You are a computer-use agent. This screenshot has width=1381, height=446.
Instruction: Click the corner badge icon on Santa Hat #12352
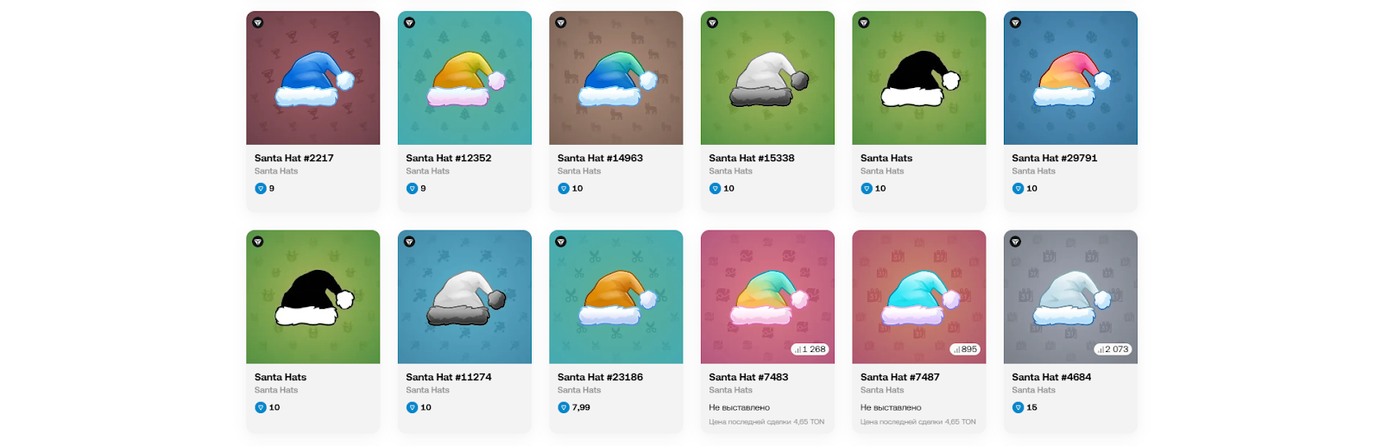tap(409, 22)
